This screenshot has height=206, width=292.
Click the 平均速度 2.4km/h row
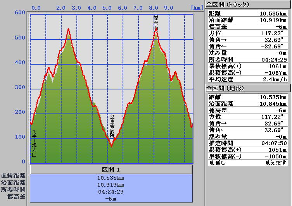click(x=248, y=79)
